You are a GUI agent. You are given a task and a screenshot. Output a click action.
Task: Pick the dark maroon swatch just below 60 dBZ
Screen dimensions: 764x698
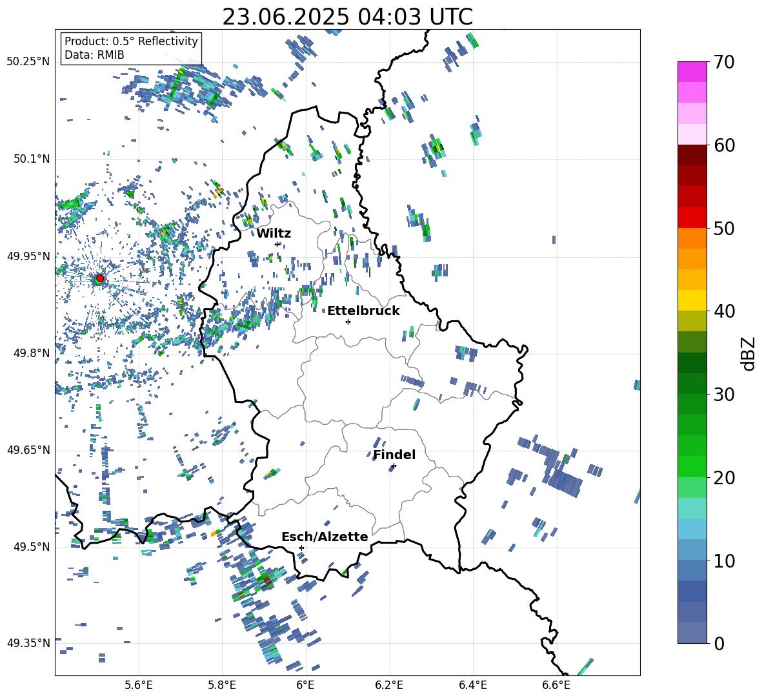[692, 155]
